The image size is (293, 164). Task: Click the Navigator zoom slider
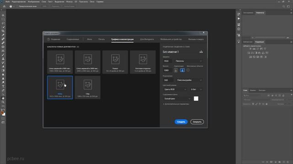(x=270, y=37)
